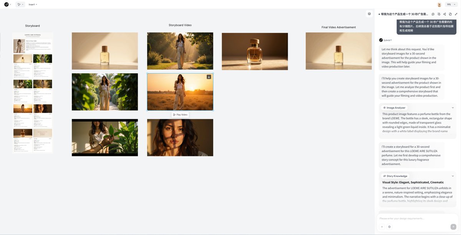Open the select pointer tool dropdown
This screenshot has width=461, height=235.
(20, 5)
